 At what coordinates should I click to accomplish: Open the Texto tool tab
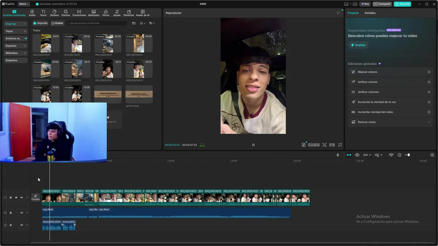click(43, 13)
